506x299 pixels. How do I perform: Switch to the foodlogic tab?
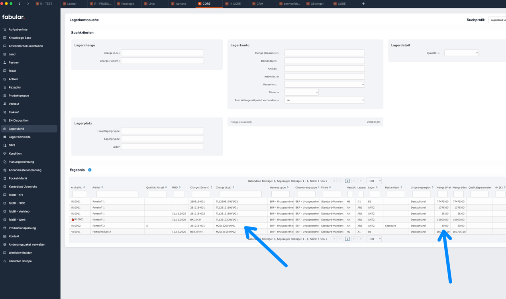pos(127,4)
